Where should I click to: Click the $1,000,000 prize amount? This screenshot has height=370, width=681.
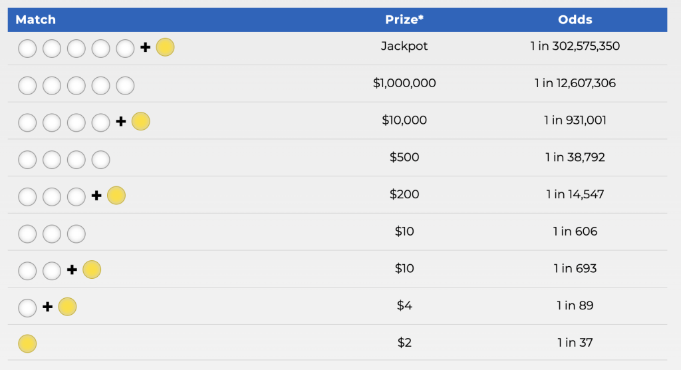404,83
